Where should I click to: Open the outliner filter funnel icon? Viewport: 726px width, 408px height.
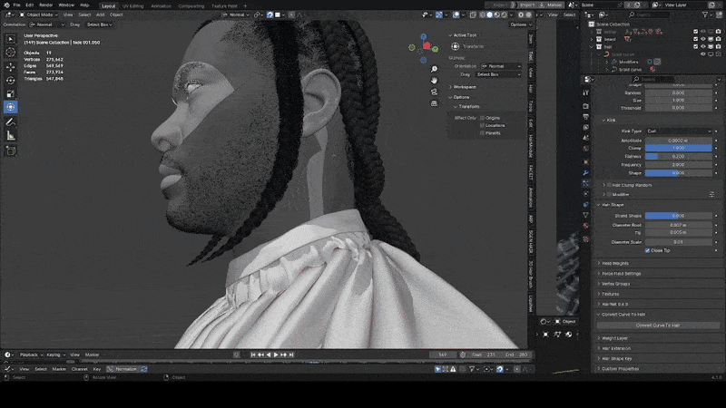706,15
